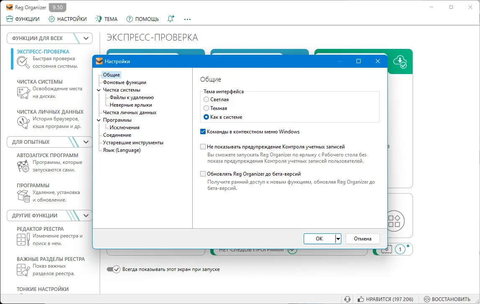
Task: Select 'Неверные ярлыки' tree item
Action: pyautogui.click(x=131, y=105)
